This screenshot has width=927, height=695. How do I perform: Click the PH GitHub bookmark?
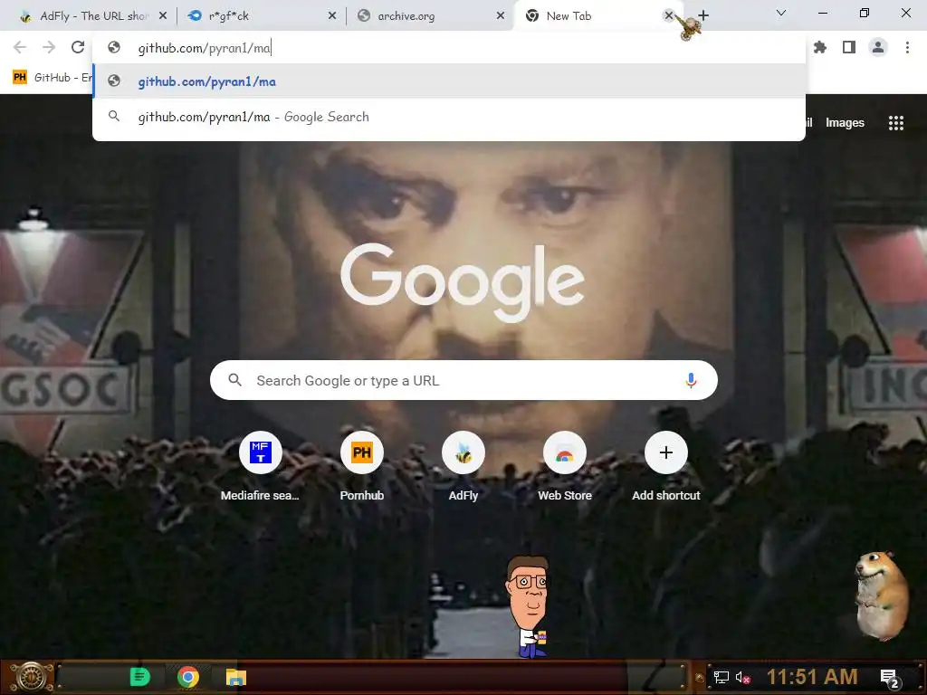pos(52,78)
